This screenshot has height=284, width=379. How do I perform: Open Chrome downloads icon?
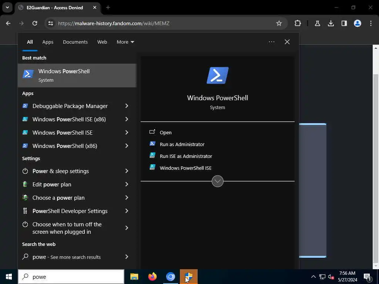pyautogui.click(x=331, y=23)
